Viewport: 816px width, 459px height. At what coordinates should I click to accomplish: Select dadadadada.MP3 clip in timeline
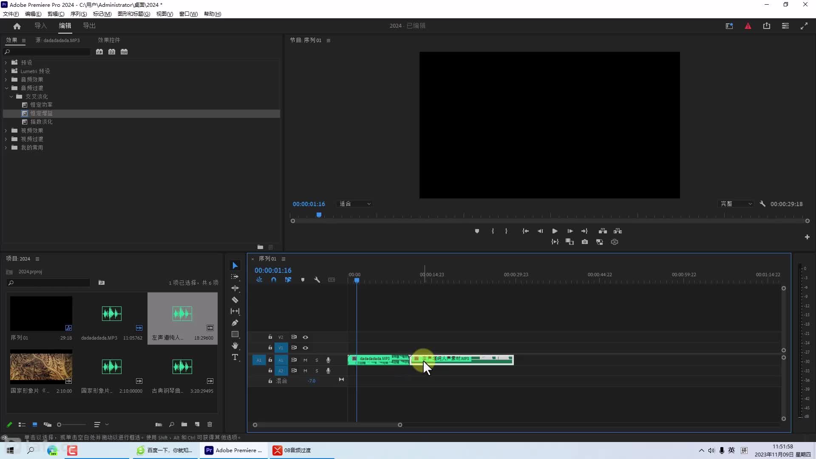(x=379, y=360)
